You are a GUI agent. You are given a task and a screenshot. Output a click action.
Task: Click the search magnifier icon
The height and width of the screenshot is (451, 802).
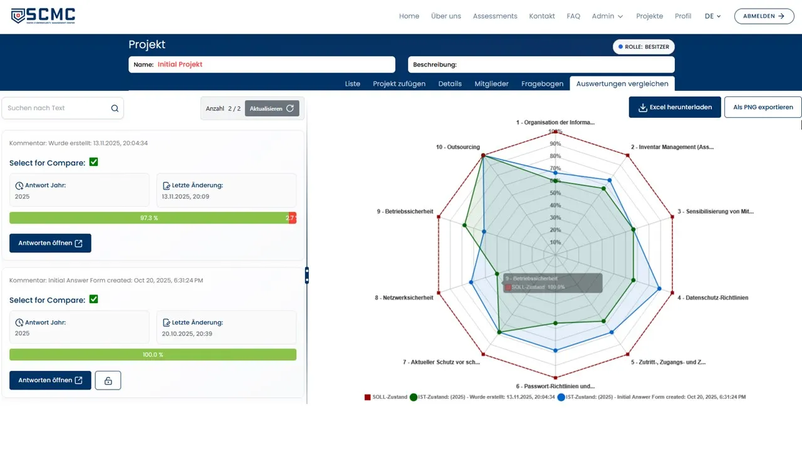[x=115, y=108]
